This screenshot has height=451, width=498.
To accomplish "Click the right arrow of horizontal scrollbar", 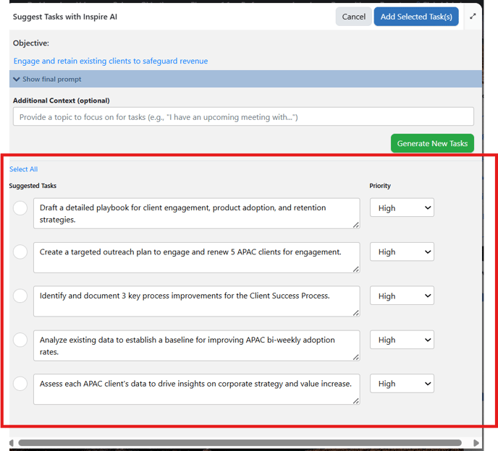I will [476, 443].
